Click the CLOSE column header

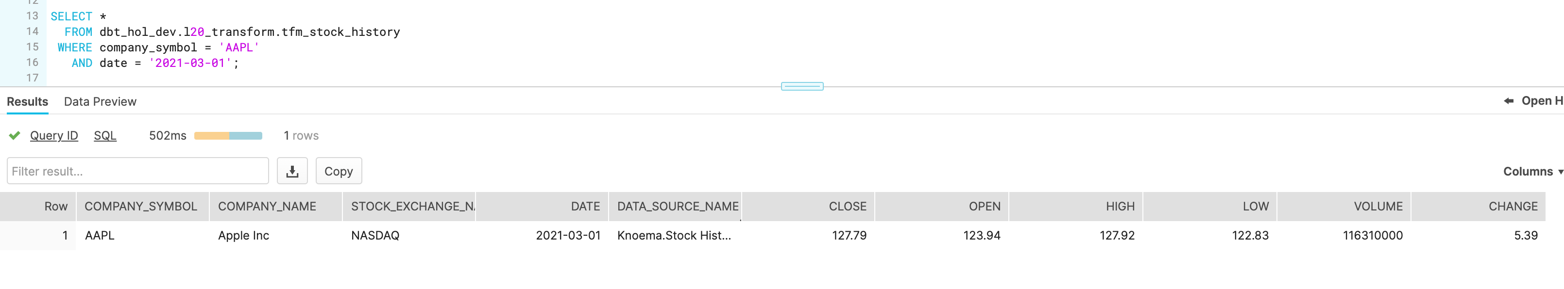[847, 206]
